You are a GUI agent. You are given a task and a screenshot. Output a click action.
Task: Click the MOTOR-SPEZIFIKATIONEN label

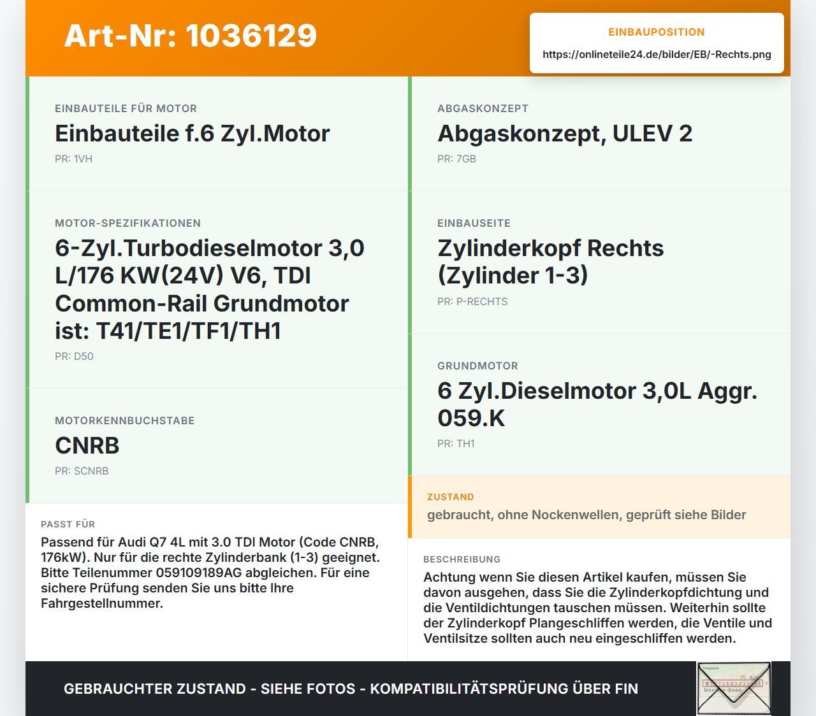pyautogui.click(x=127, y=223)
